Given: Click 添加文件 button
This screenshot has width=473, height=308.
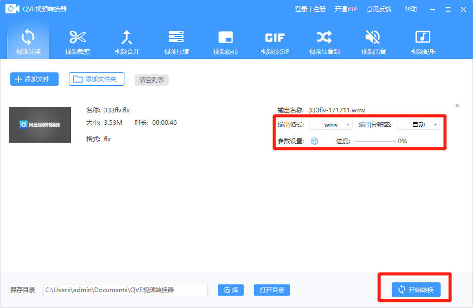Looking at the screenshot, I should click(x=34, y=79).
